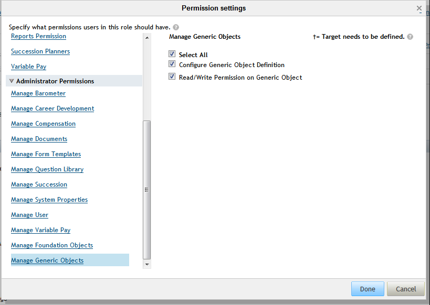
Task: Uncheck Configure Generic Object Definition
Action: (172, 64)
